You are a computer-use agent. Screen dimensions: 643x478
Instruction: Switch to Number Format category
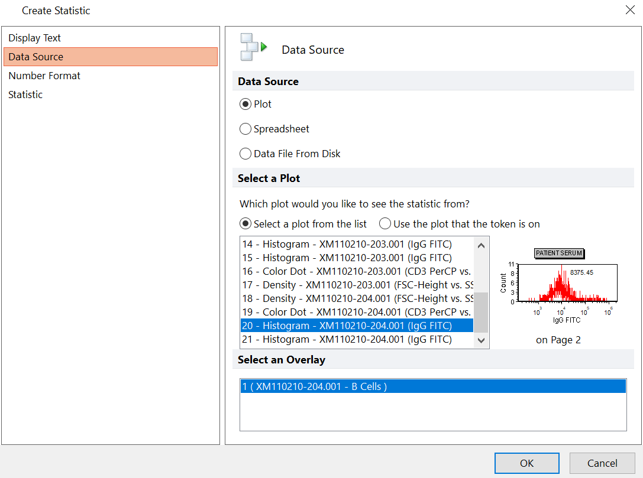(110, 76)
